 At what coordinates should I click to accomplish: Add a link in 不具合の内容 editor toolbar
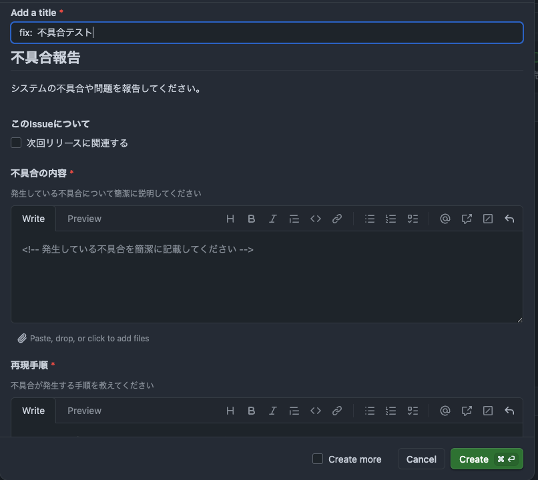[337, 219]
